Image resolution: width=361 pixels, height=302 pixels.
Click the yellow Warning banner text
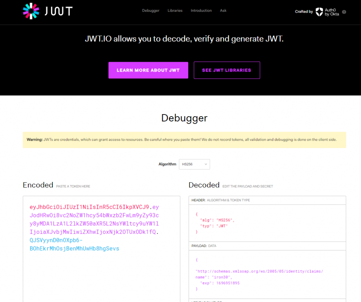(182, 140)
